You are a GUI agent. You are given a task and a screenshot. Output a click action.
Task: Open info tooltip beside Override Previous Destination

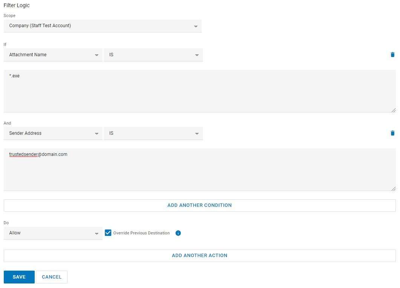coord(178,233)
